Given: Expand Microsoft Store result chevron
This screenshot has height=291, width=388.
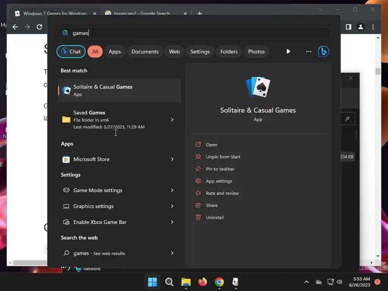Looking at the screenshot, I should [x=172, y=159].
